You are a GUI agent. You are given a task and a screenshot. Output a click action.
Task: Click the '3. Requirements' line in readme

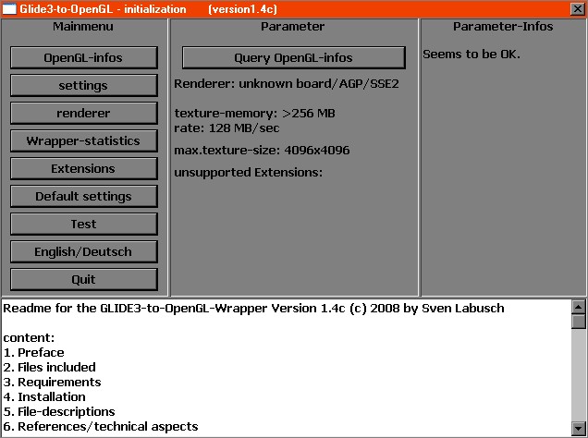click(x=52, y=382)
